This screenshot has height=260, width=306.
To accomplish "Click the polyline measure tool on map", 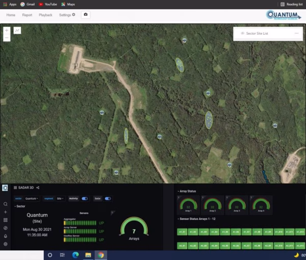I will click(x=17, y=31).
